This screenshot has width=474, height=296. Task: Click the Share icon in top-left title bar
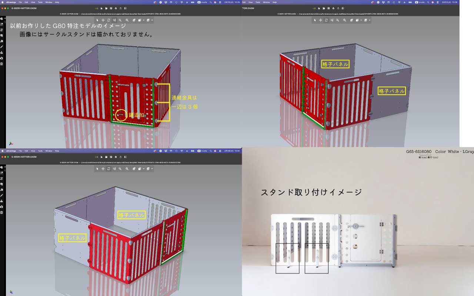(121, 8)
